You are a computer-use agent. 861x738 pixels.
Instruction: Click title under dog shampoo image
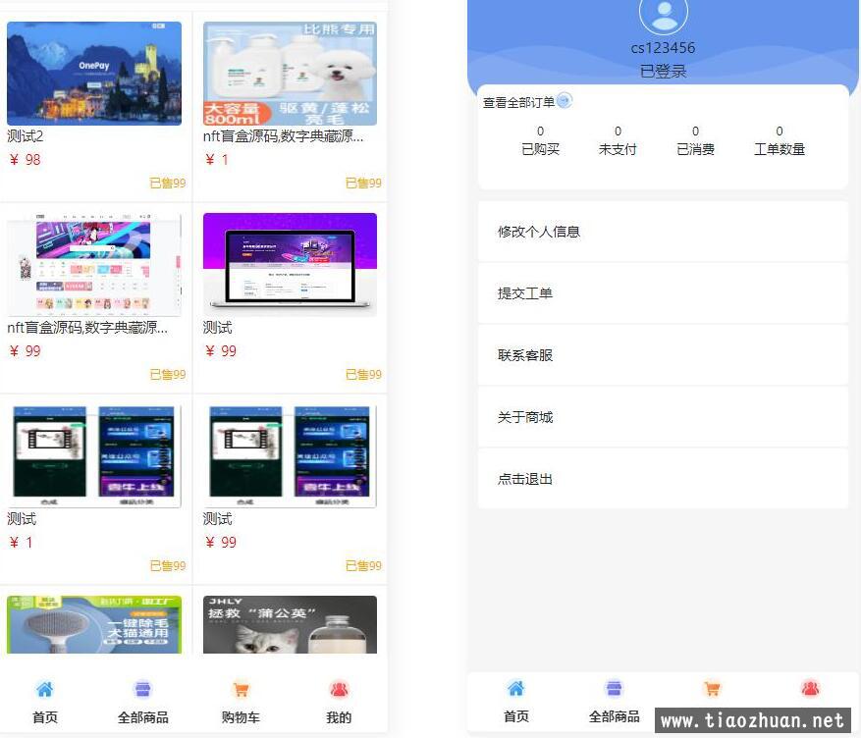click(x=284, y=136)
